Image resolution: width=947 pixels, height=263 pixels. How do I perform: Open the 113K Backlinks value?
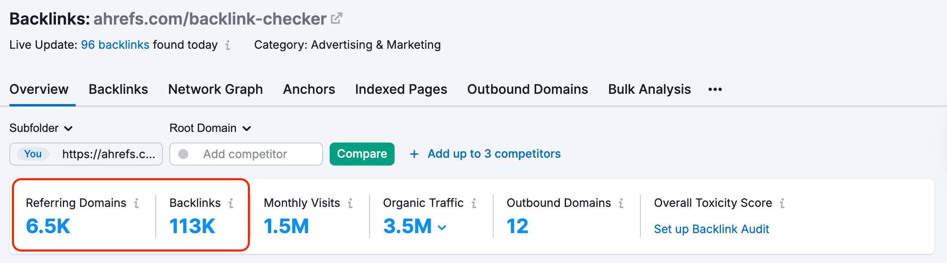point(192,227)
